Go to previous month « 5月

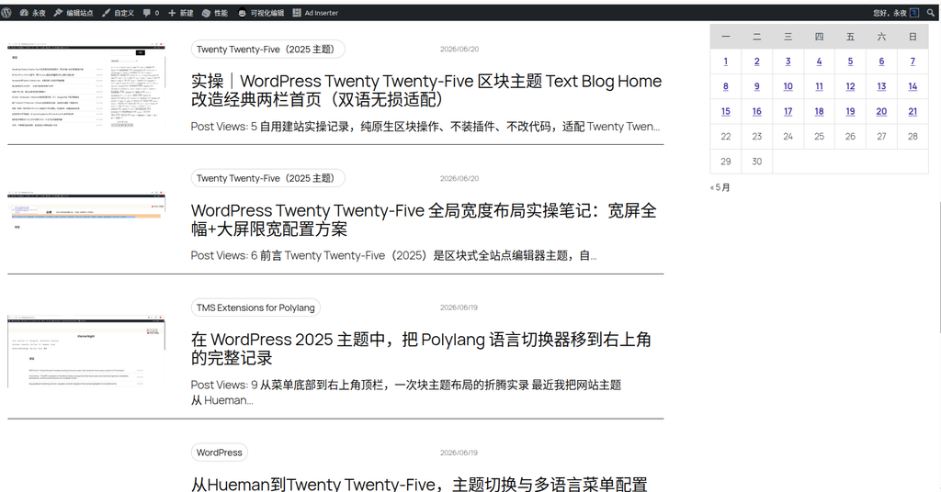click(x=720, y=187)
